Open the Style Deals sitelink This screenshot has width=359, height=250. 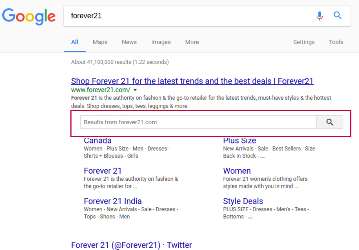point(243,201)
